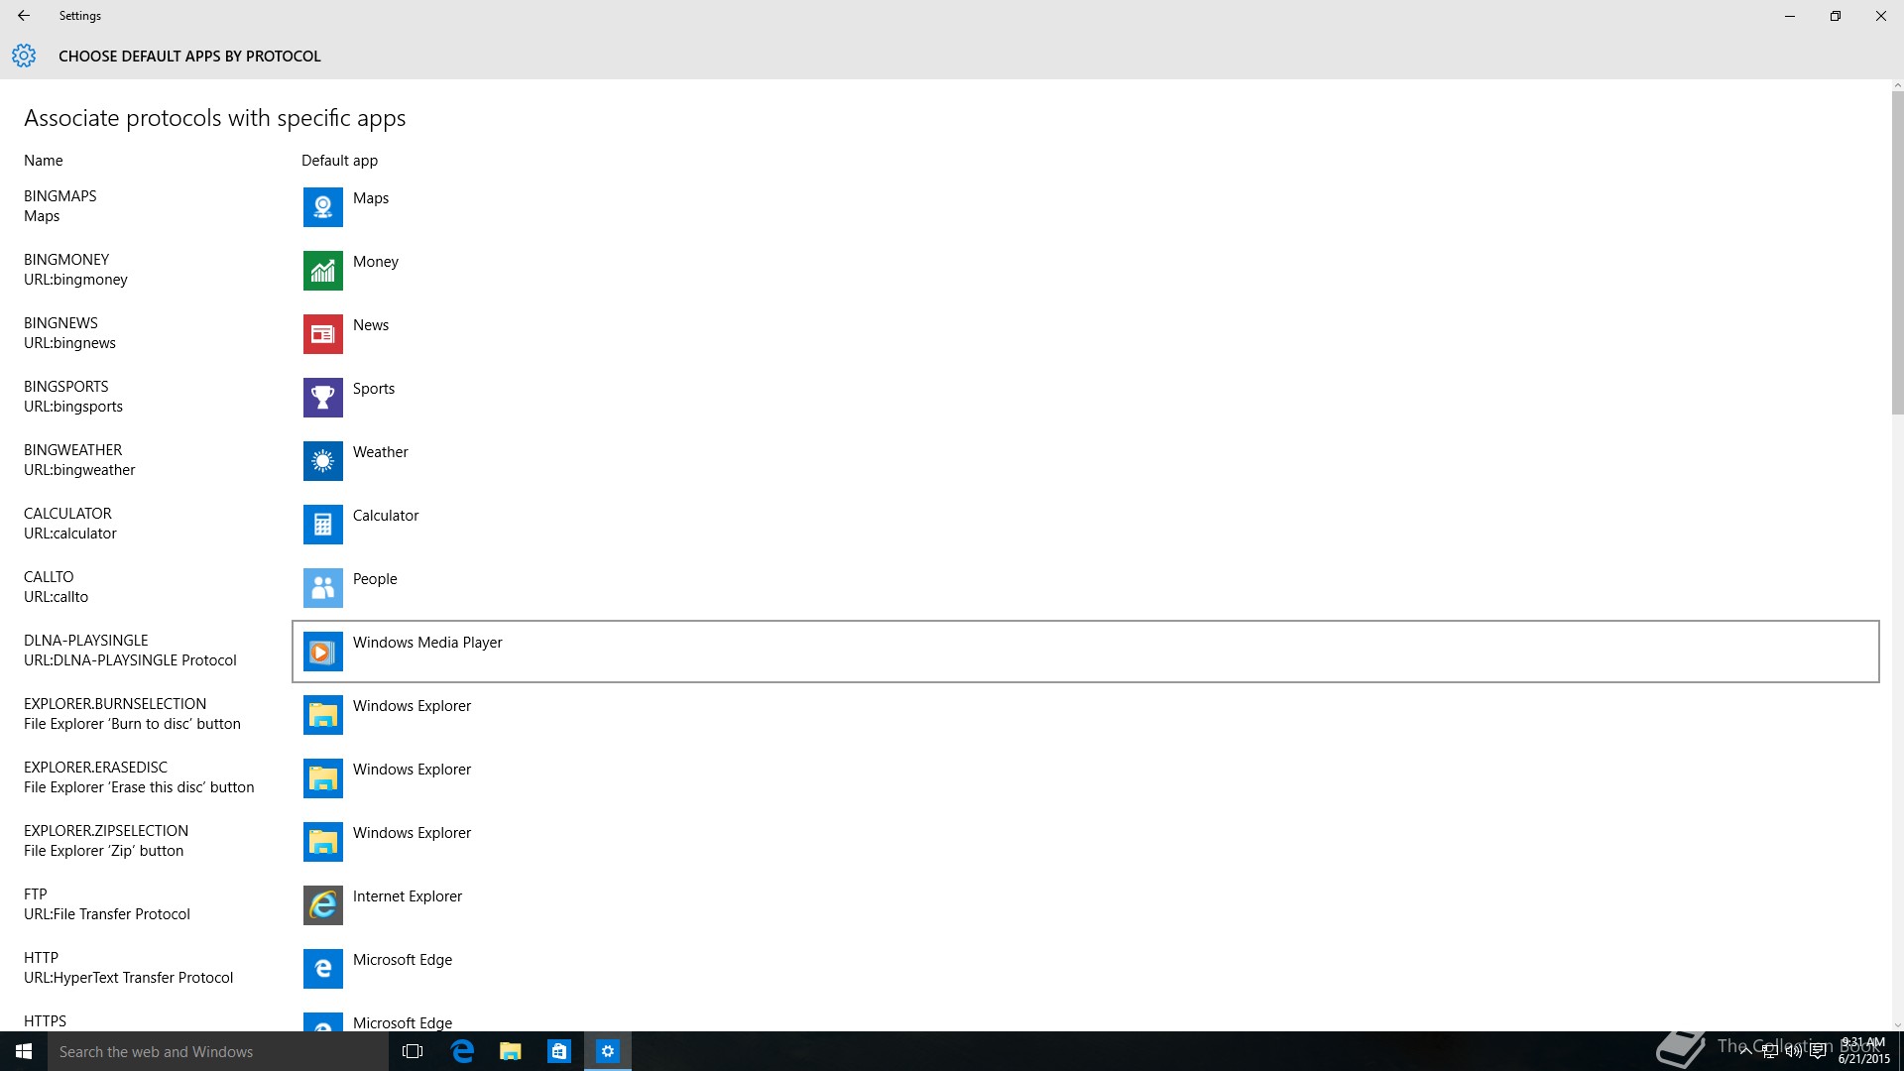This screenshot has height=1071, width=1904.
Task: Click Internet Explorer default app label
Action: [408, 896]
